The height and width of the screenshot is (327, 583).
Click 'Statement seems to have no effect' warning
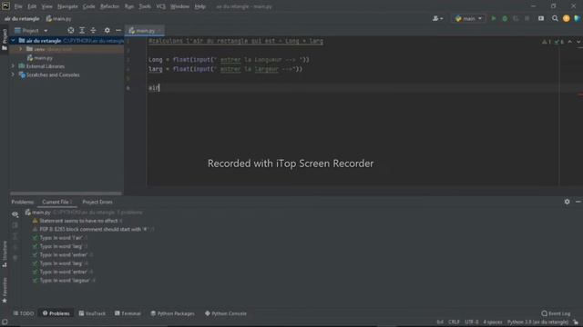click(78, 221)
